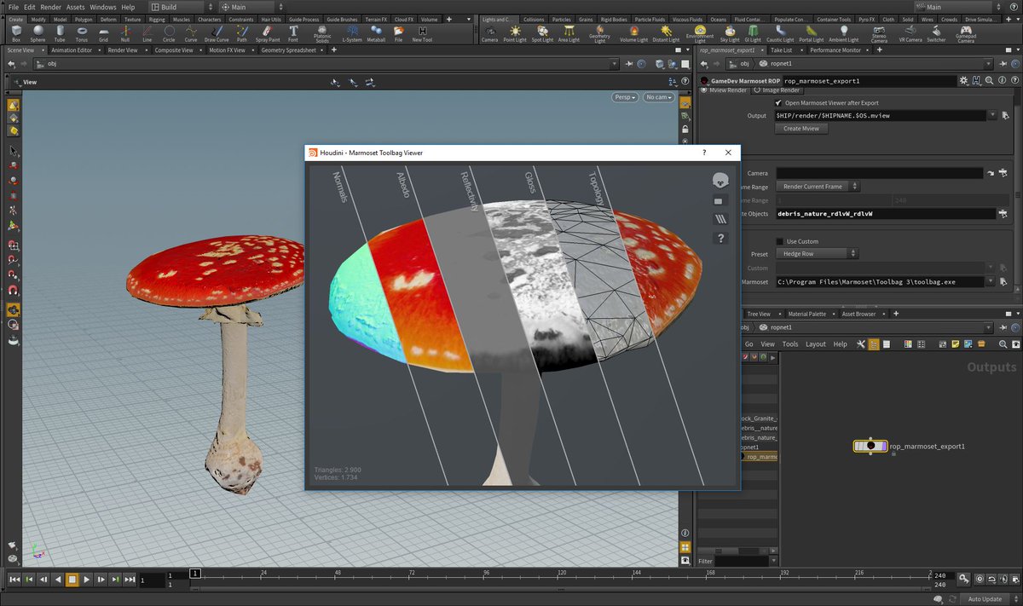Click the help question icon in Marmoset viewer

click(x=720, y=239)
